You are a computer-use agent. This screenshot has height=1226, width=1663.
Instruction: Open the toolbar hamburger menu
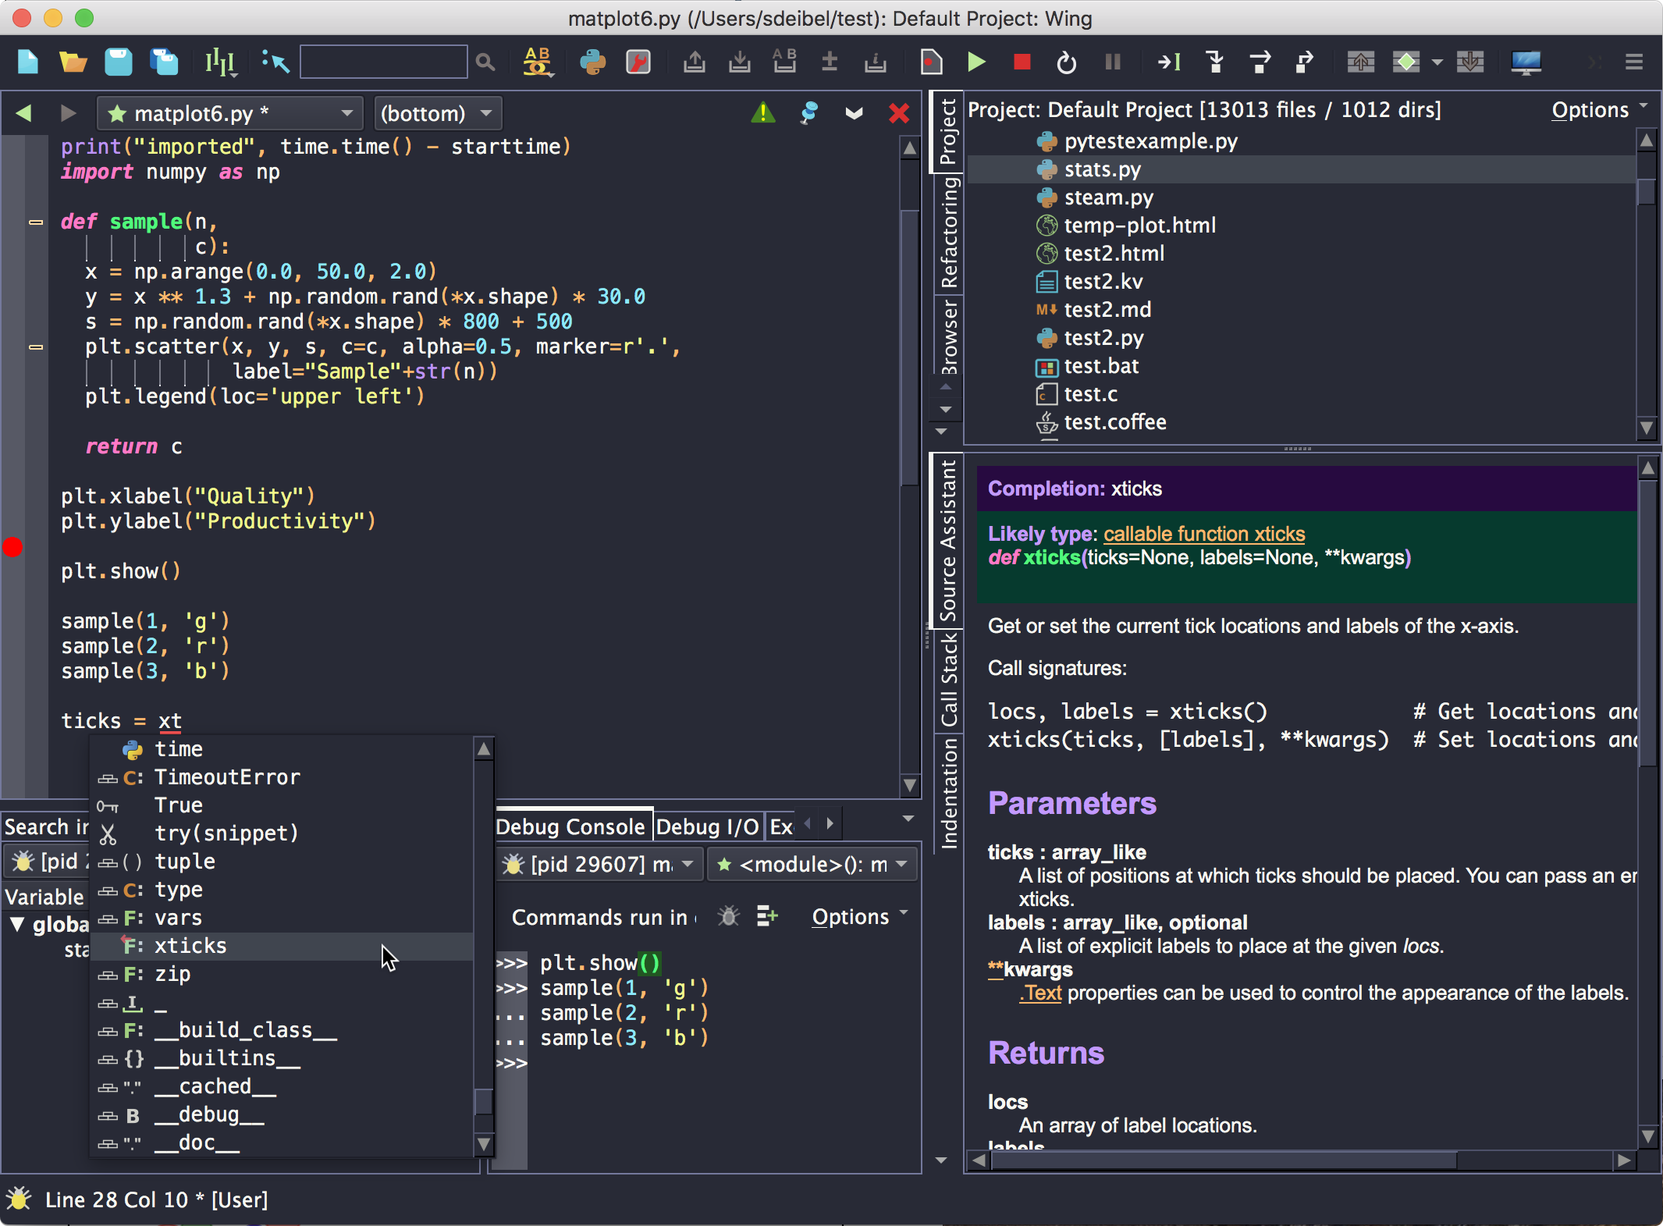click(x=1634, y=62)
